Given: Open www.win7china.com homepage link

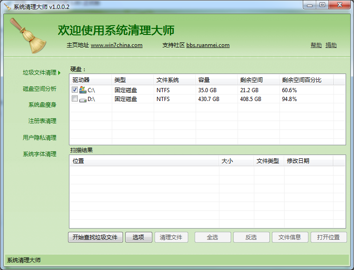Looking at the screenshot, I should click(x=116, y=45).
